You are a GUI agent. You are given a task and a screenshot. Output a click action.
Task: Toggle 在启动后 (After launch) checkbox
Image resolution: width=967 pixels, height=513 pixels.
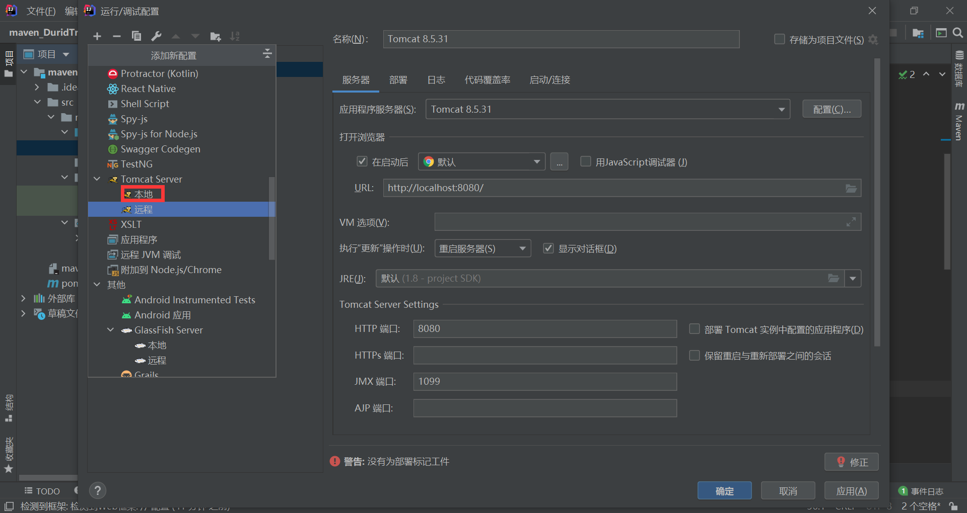tap(362, 161)
